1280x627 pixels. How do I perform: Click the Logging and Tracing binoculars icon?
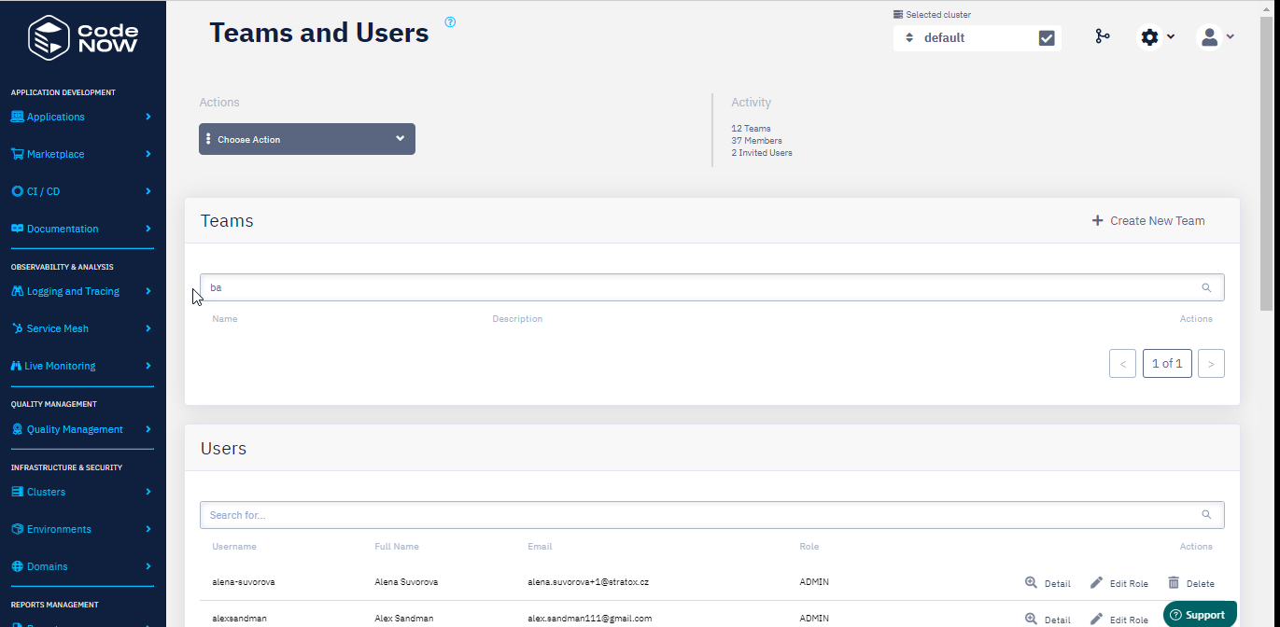(x=18, y=291)
